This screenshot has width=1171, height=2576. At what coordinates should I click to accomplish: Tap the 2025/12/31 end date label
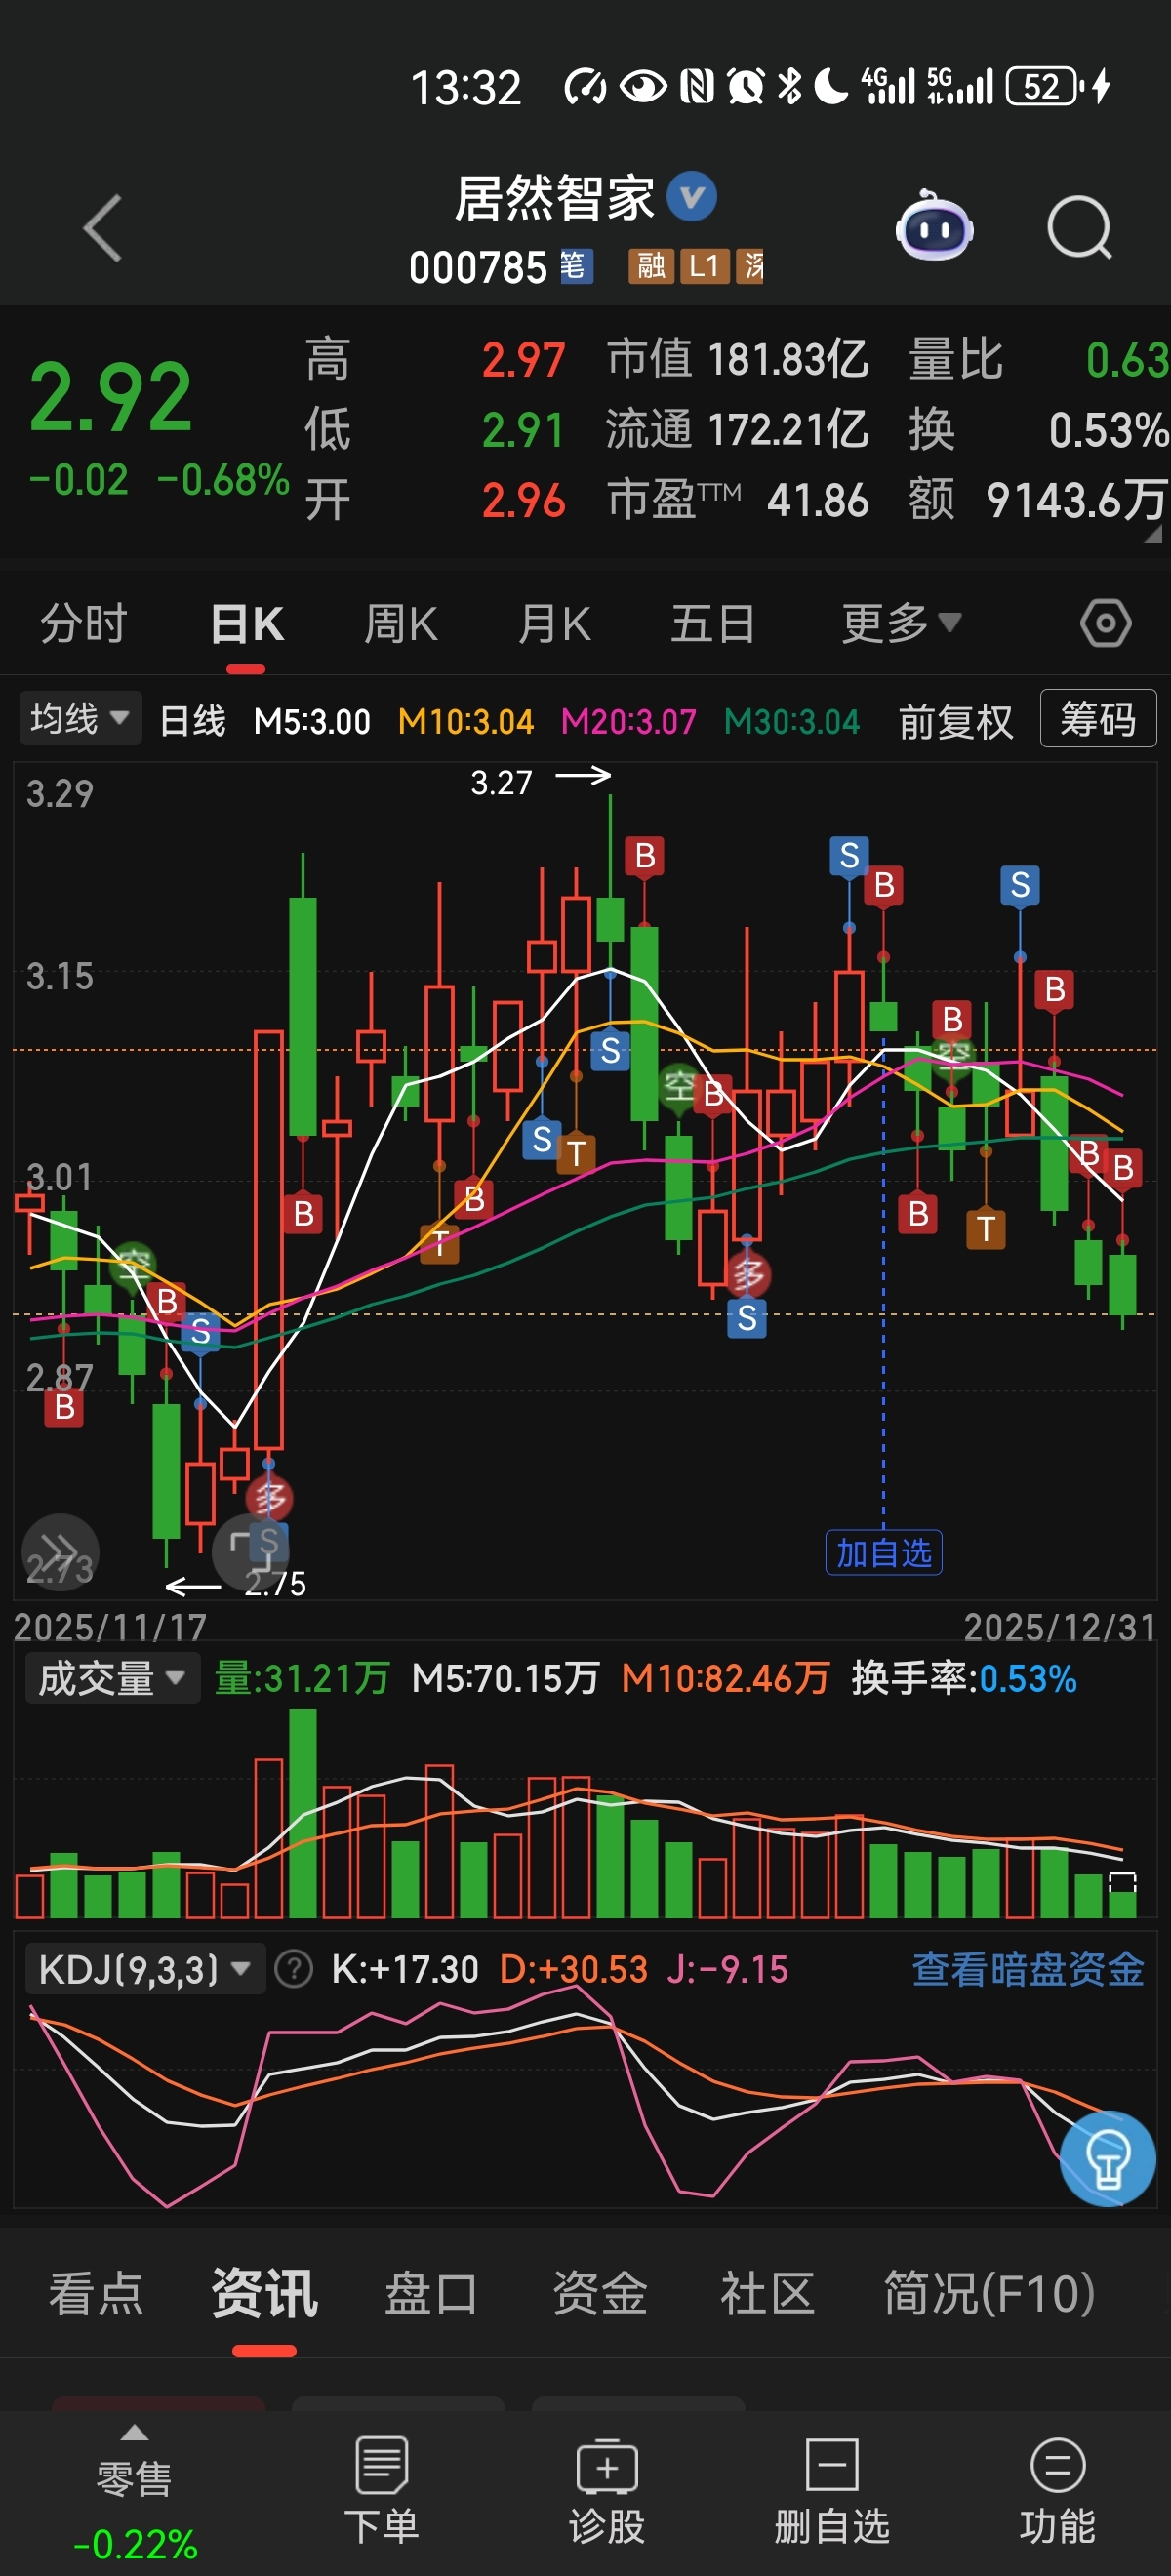pyautogui.click(x=1059, y=1627)
